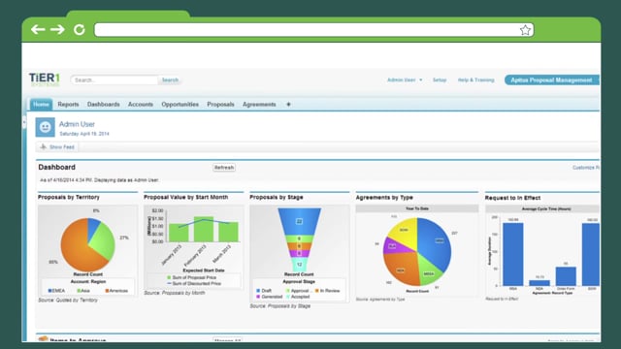Reload the page with refresh icon
621x349 pixels.
click(80, 30)
